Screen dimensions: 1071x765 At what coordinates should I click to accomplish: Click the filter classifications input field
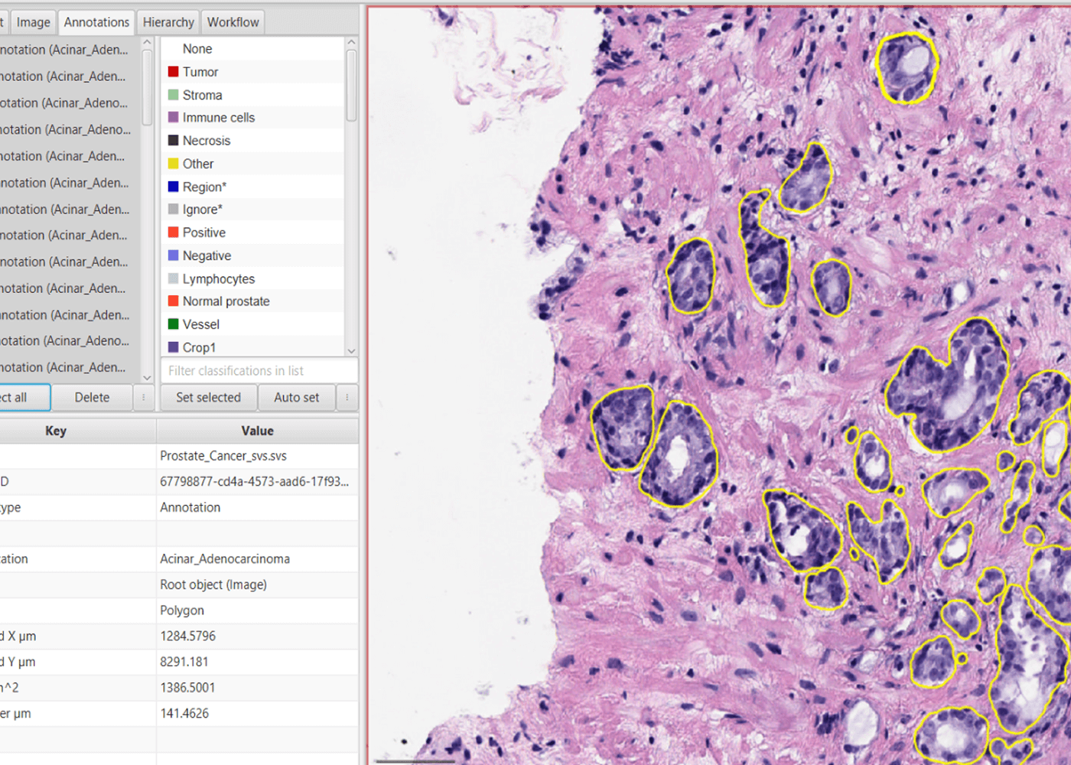pyautogui.click(x=259, y=370)
